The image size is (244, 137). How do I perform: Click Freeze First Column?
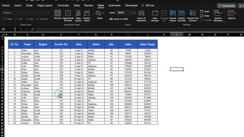click(x=193, y=16)
